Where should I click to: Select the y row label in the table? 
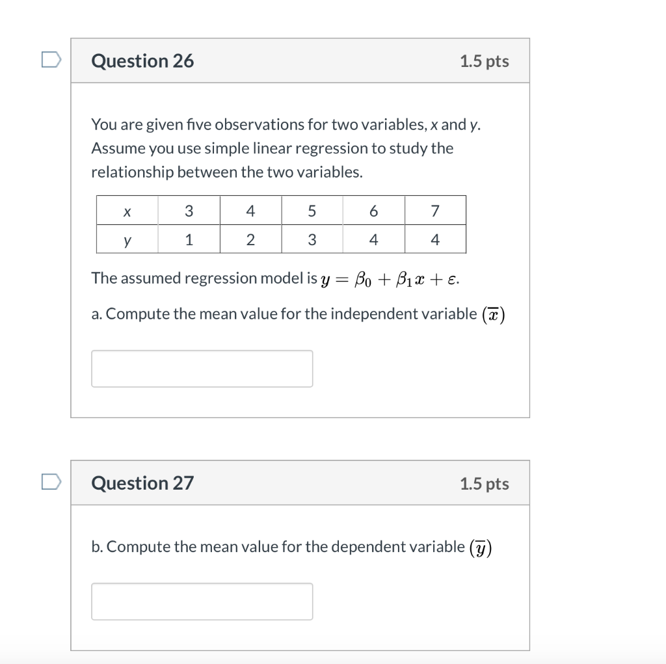pos(127,239)
